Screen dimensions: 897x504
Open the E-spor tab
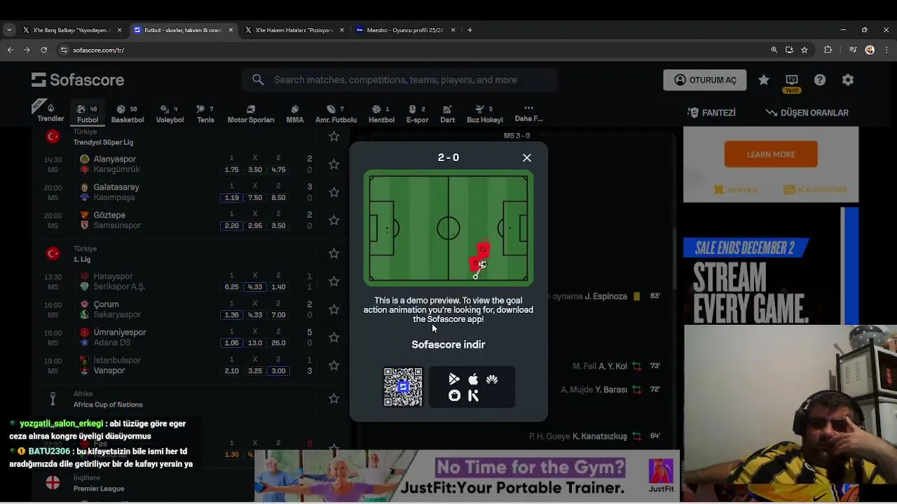tap(417, 113)
